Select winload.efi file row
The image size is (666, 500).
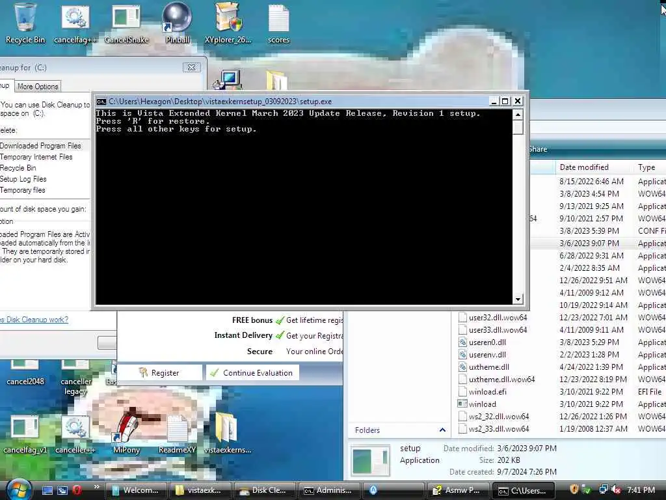[561, 391]
